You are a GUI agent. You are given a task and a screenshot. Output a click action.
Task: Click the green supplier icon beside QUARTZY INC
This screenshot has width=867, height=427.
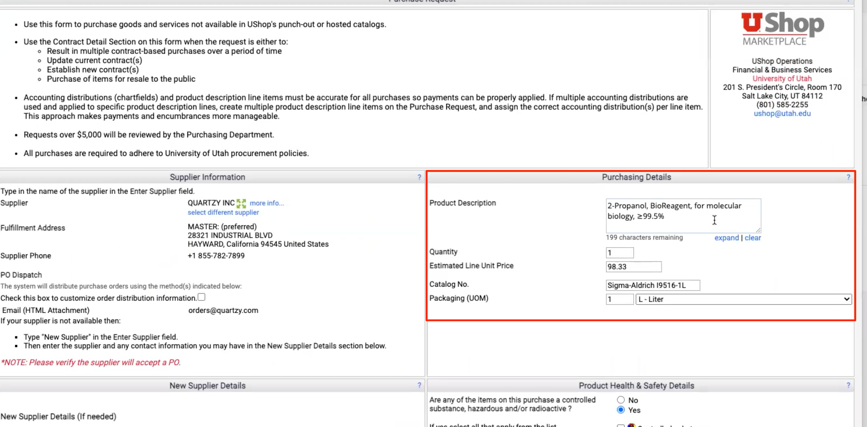tap(241, 203)
